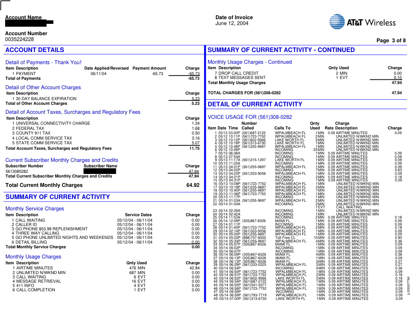The image size is (413, 319).
Task: Open Detail of Account Taxes, Surcharges heading
Action: click(x=73, y=112)
